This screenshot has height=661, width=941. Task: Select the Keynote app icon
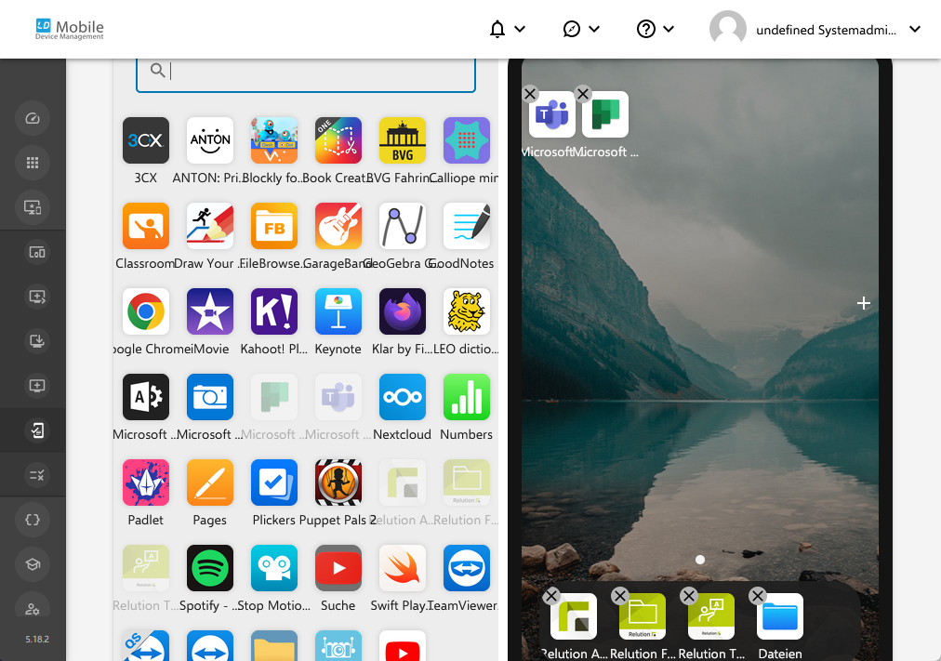(338, 311)
